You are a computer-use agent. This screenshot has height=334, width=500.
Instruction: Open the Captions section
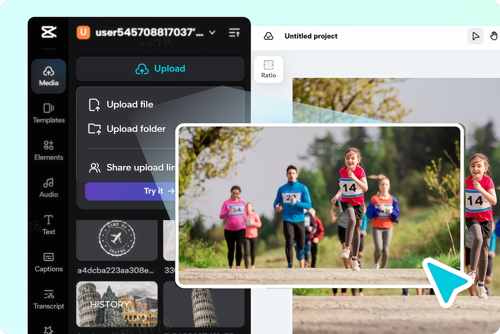click(x=49, y=262)
